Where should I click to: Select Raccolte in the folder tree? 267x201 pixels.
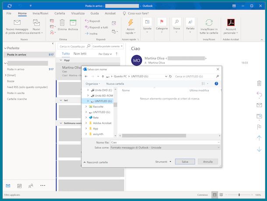[98, 107]
